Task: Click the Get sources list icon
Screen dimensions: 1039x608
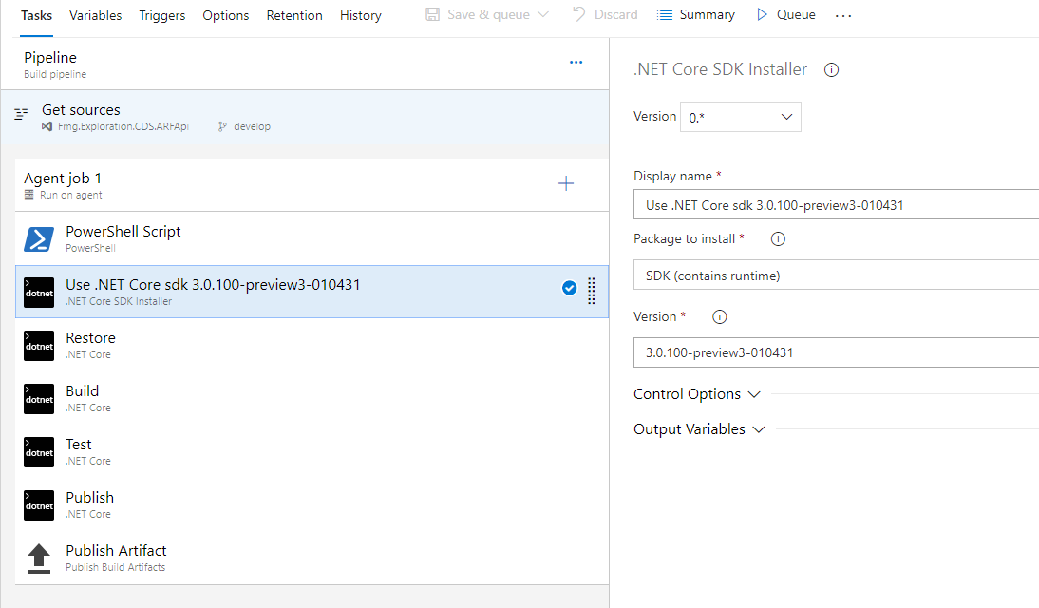Action: pos(21,114)
